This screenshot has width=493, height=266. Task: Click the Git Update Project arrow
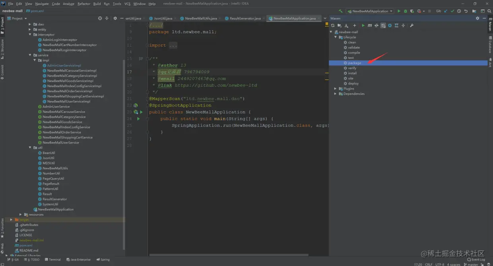point(445,11)
